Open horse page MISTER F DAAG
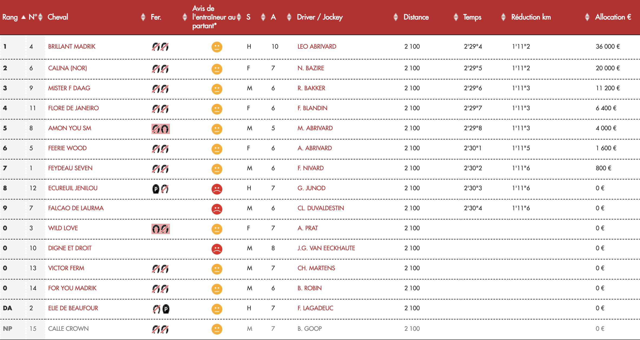 tap(69, 88)
